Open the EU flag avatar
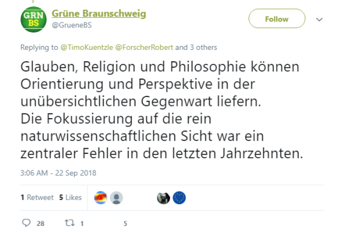 179,198
